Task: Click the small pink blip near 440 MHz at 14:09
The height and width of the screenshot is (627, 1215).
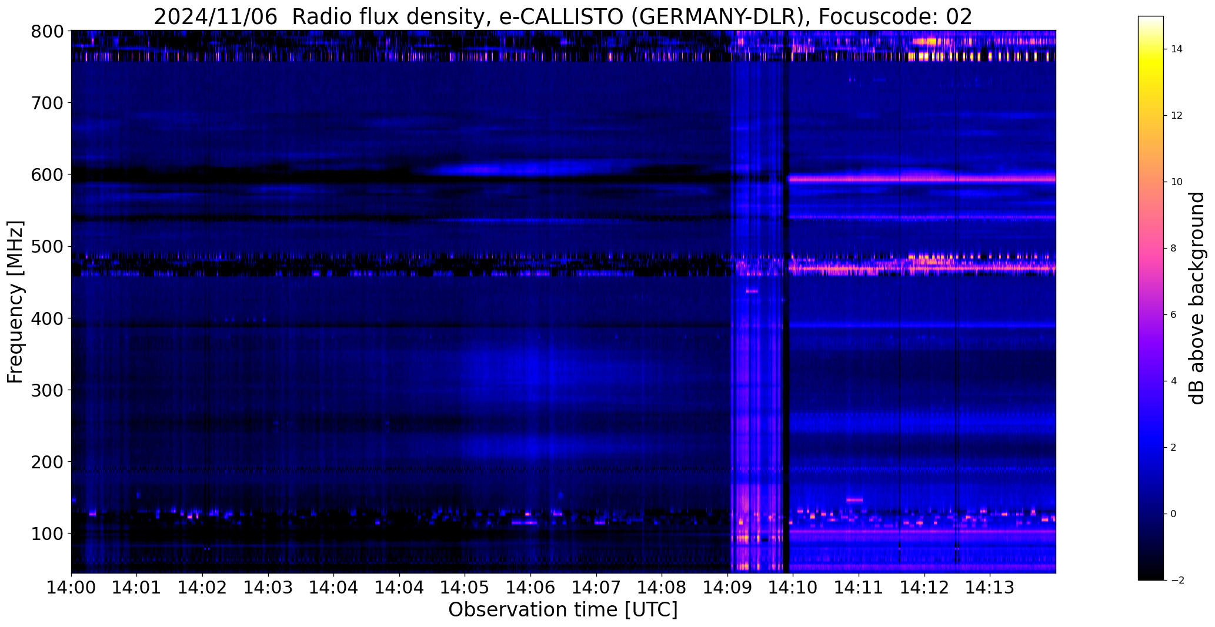Action: pyautogui.click(x=752, y=291)
